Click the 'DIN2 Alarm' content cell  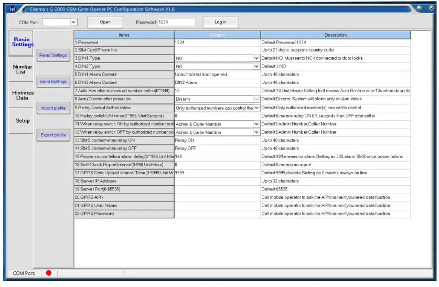point(217,82)
